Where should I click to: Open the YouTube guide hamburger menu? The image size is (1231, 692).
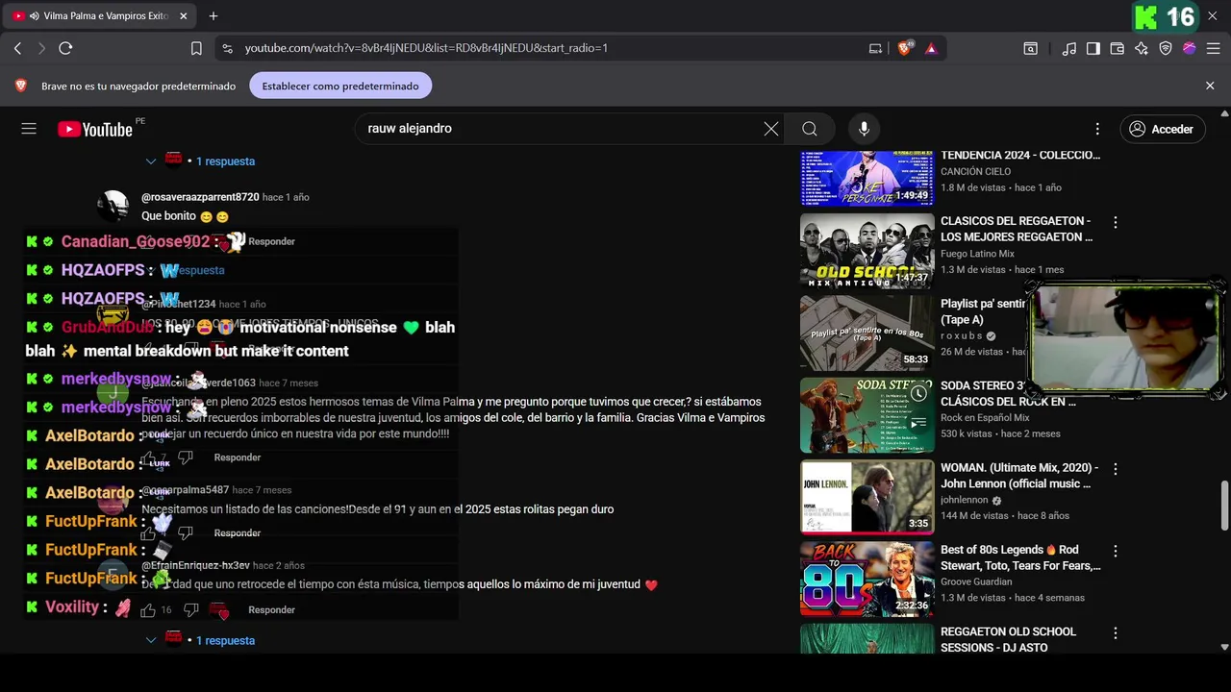click(x=29, y=129)
